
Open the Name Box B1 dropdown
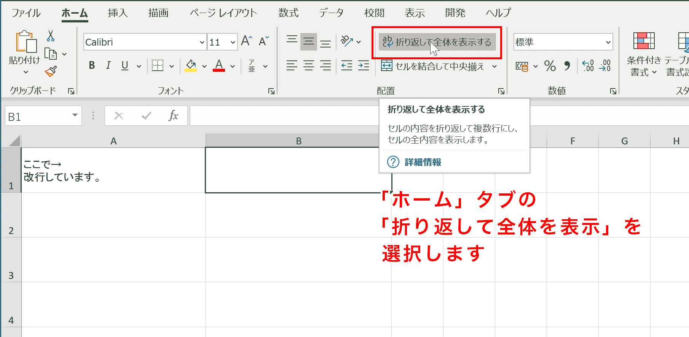point(75,115)
